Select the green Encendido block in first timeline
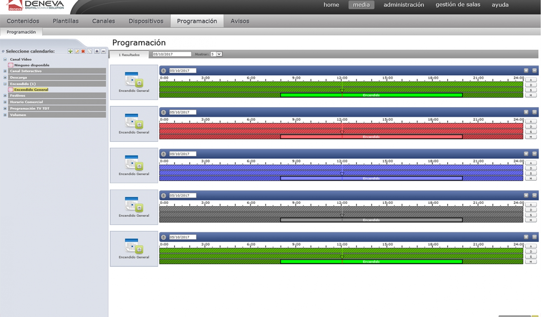 [371, 95]
